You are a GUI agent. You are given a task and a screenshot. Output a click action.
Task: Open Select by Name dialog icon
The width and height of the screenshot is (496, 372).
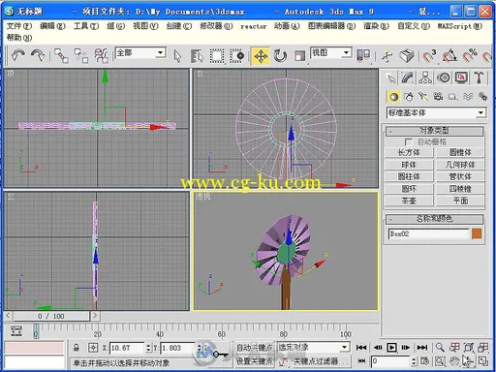197,56
